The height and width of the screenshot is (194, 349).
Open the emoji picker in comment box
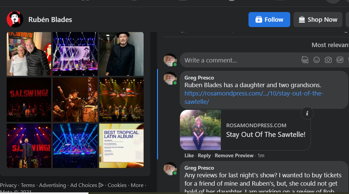317,60
